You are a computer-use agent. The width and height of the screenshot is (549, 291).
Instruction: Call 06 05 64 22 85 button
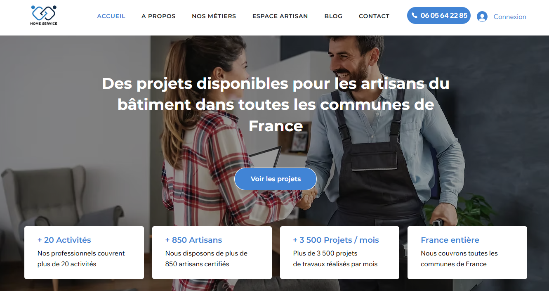coord(439,16)
